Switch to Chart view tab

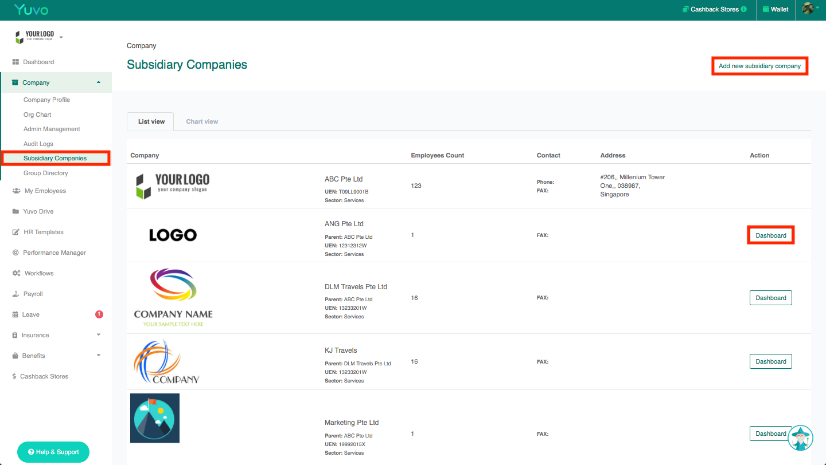(202, 121)
